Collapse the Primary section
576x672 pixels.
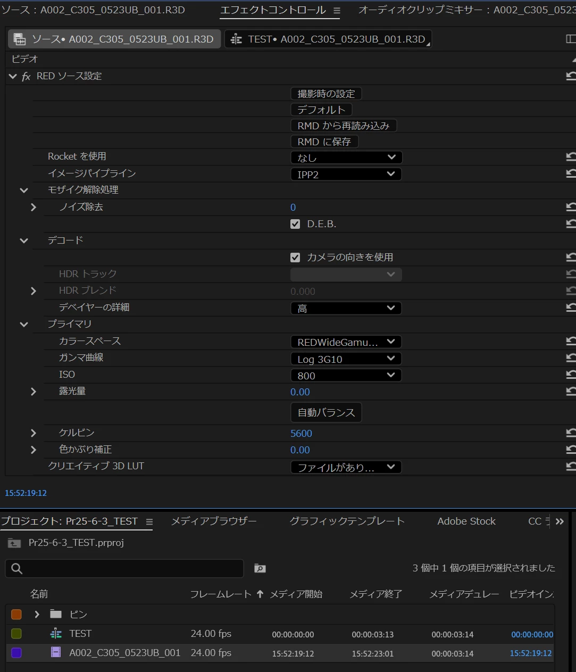[24, 324]
